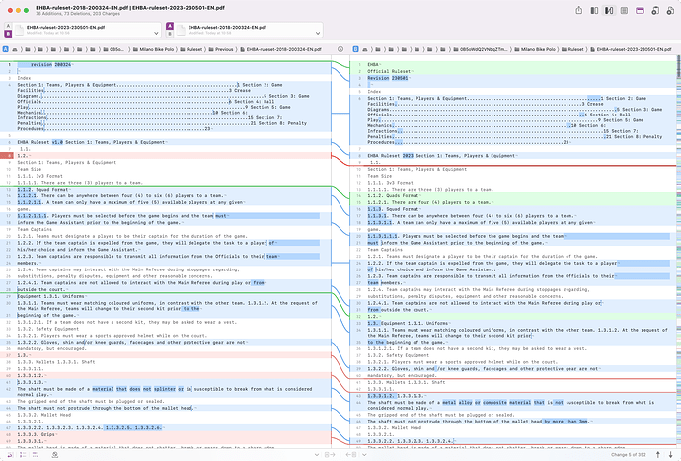
Task: Jump to next change with down arrow
Action: (670, 454)
